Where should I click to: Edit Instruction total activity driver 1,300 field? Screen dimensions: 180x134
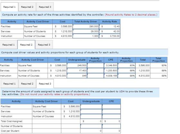click(x=86, y=36)
